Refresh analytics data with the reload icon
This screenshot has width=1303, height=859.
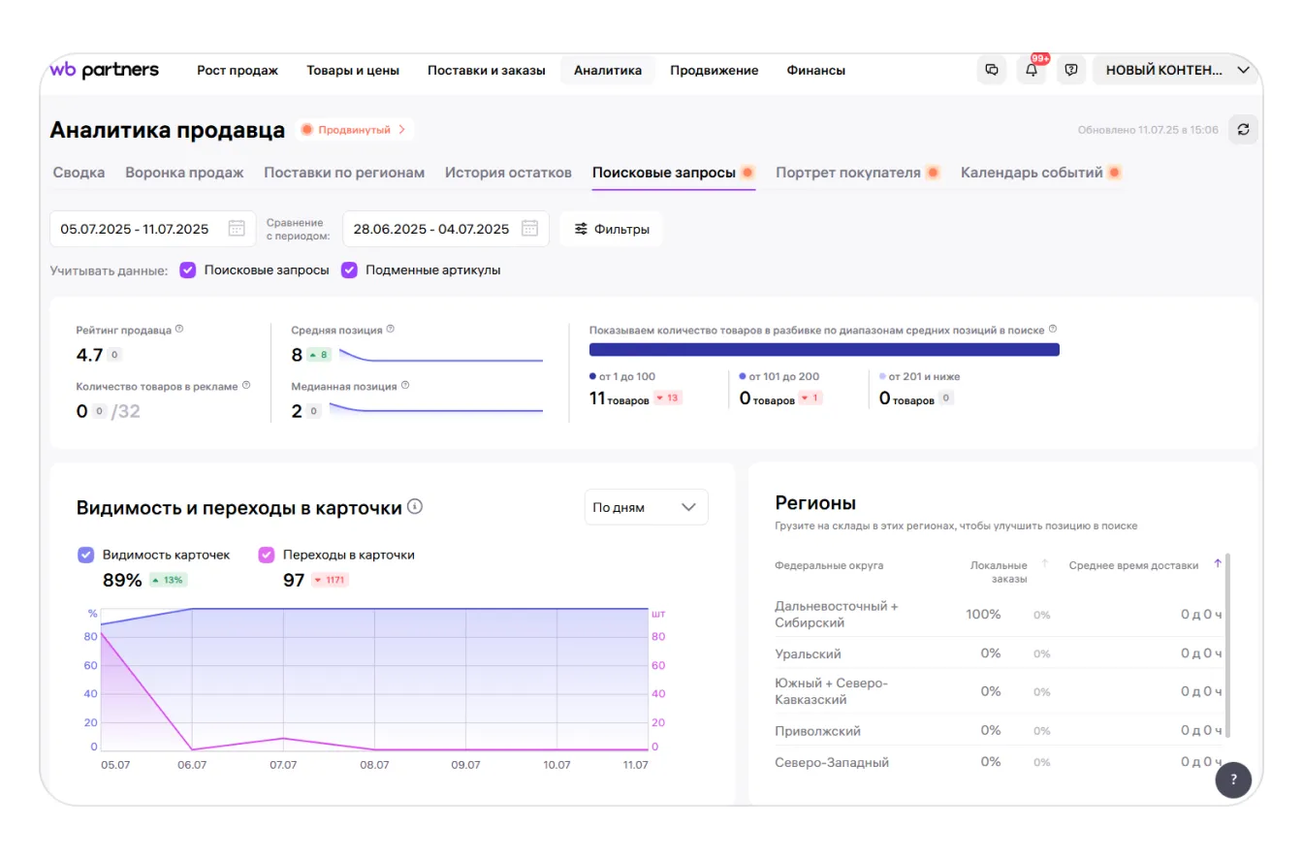(1243, 130)
